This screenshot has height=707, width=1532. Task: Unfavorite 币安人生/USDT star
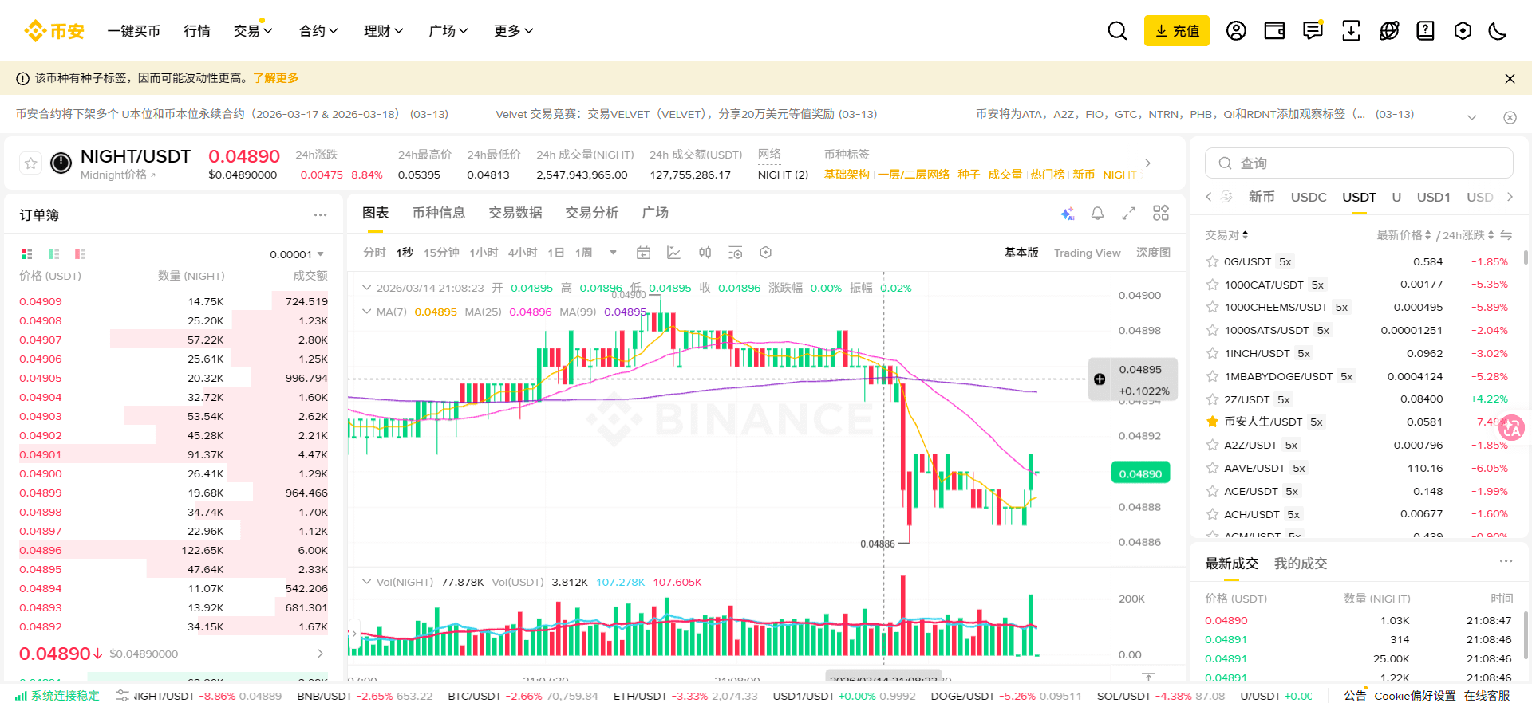1212,422
